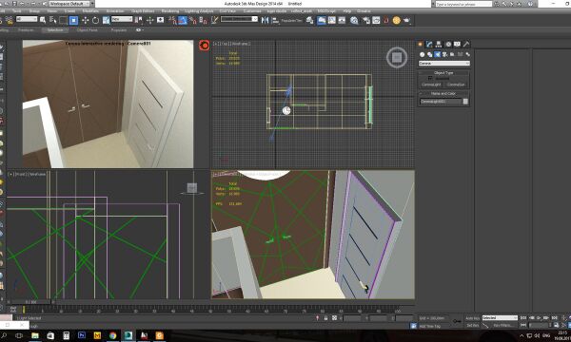Toggle the AutoGrid checkbox
571x342 pixels.
click(x=430, y=78)
